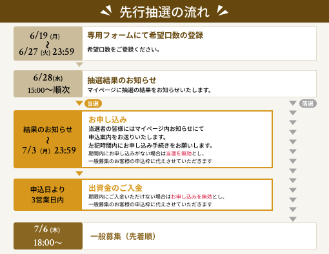Click the orange 当選 badge
Viewport: 329px width, 254px height.
coord(93,104)
